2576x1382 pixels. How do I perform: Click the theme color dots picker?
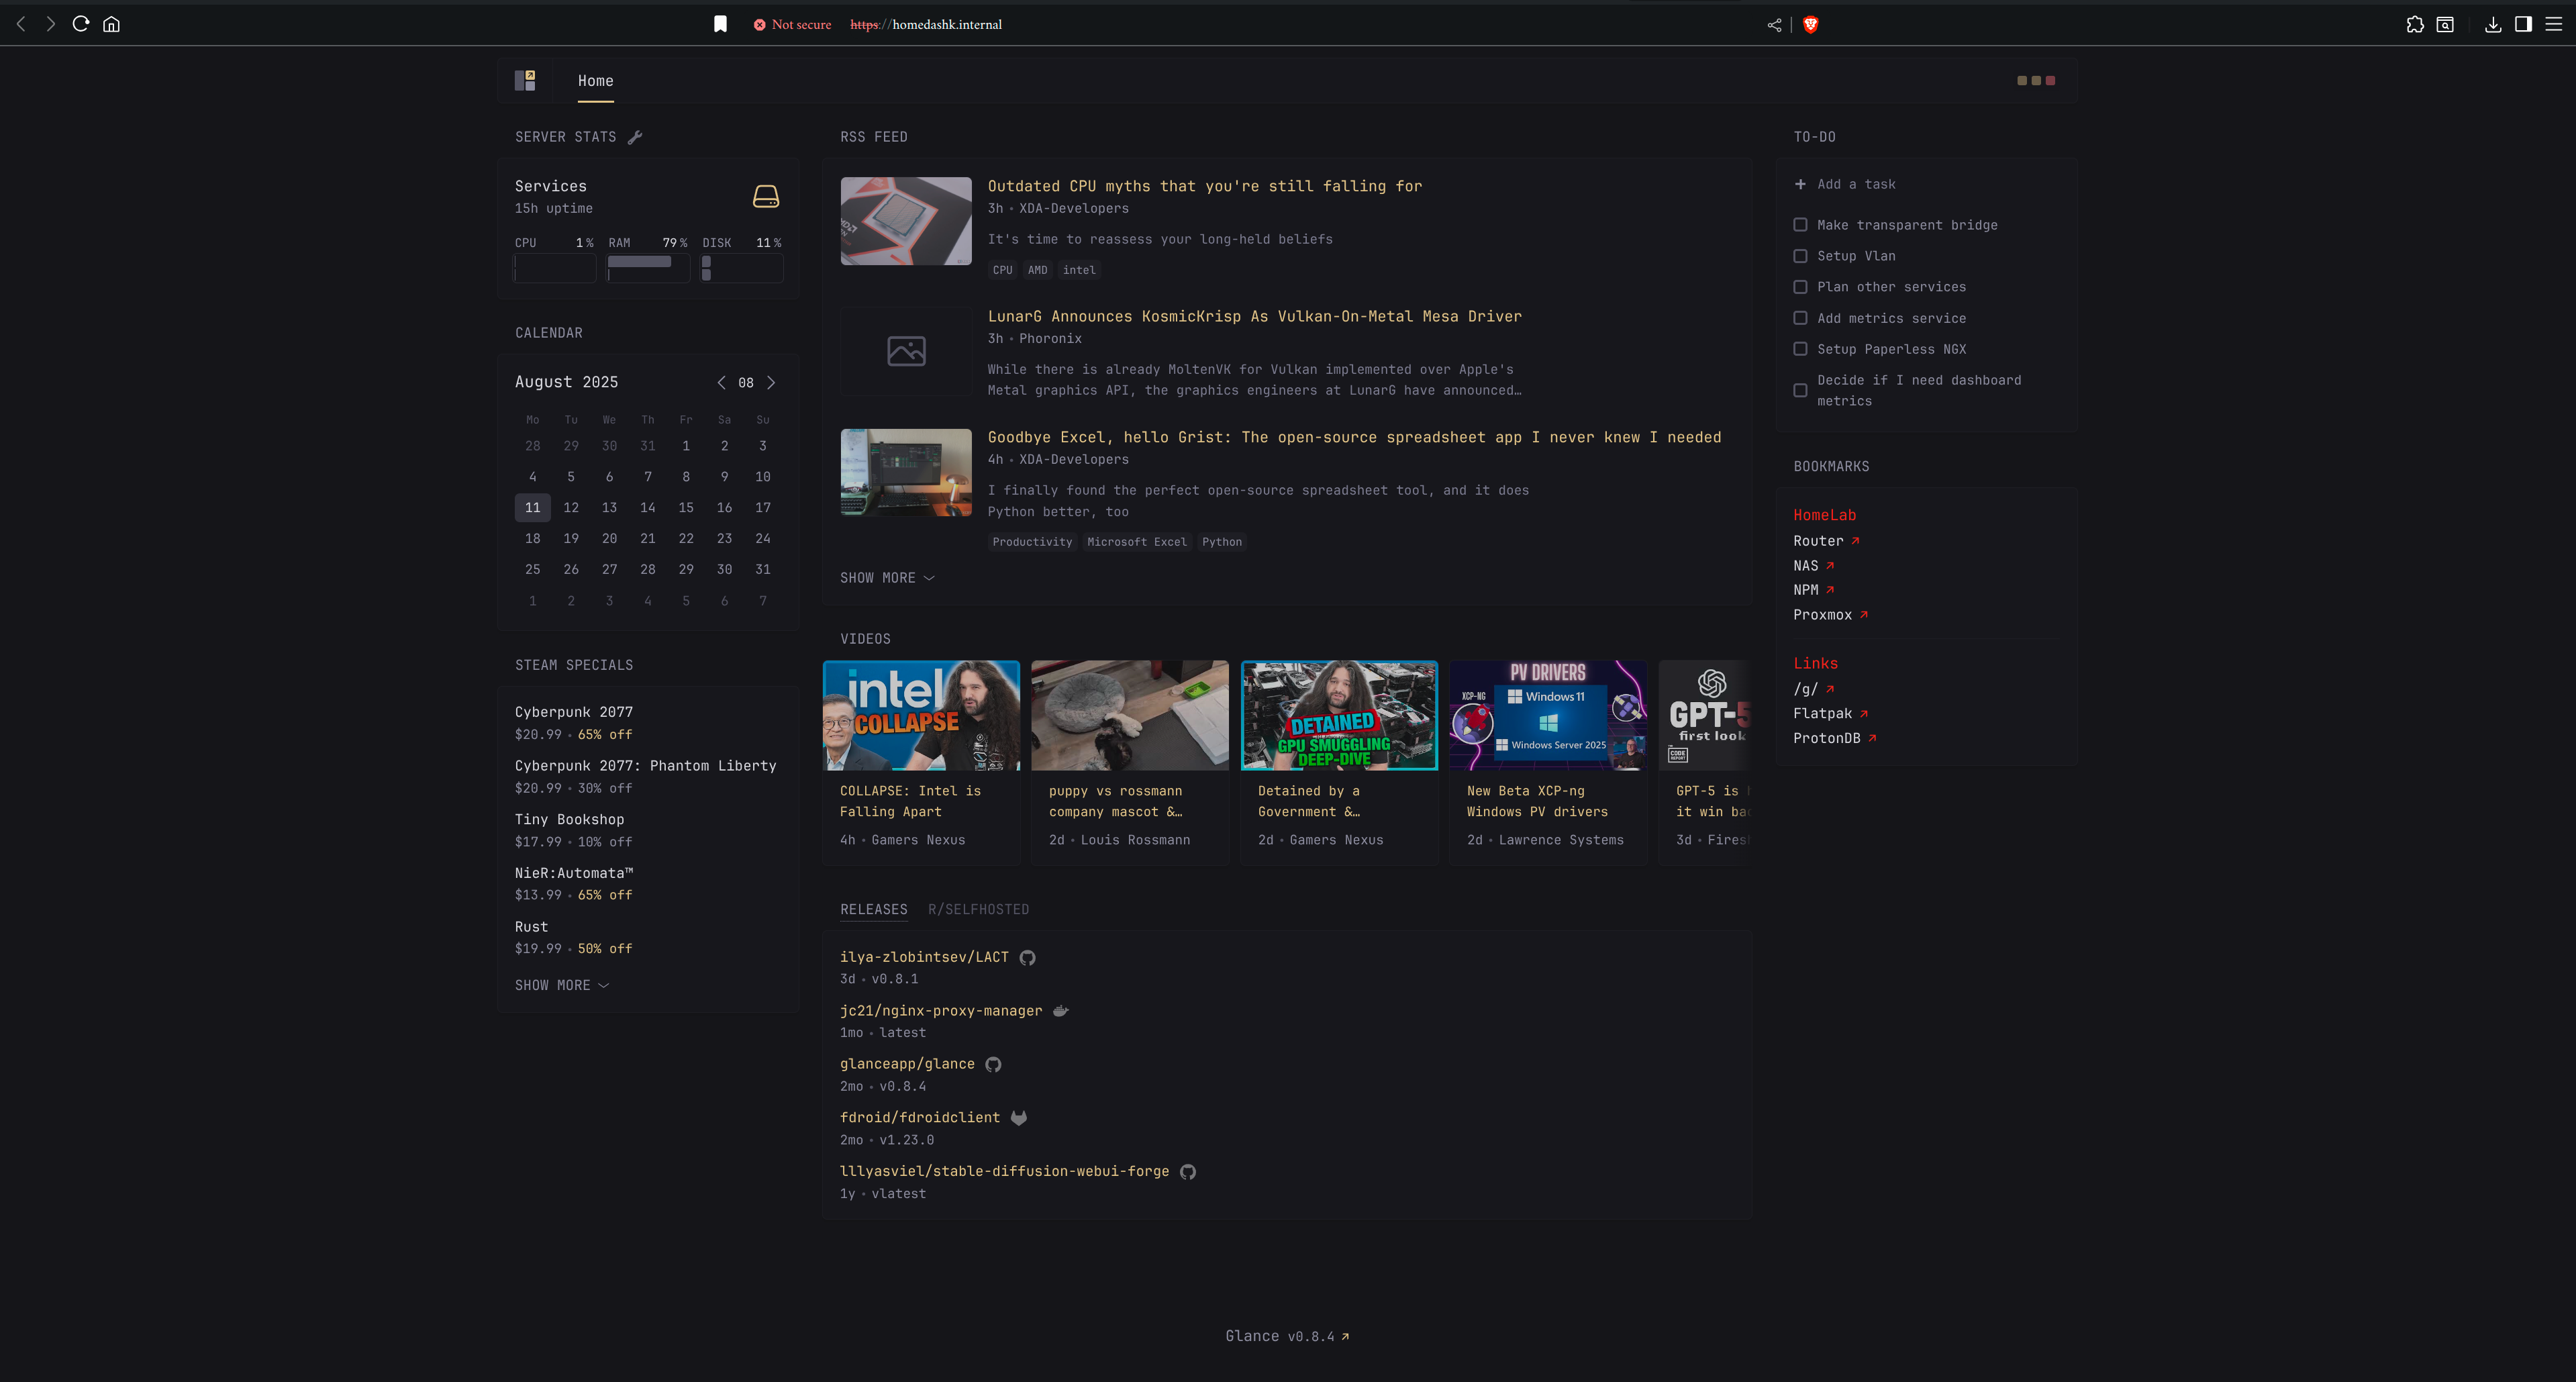[2036, 80]
